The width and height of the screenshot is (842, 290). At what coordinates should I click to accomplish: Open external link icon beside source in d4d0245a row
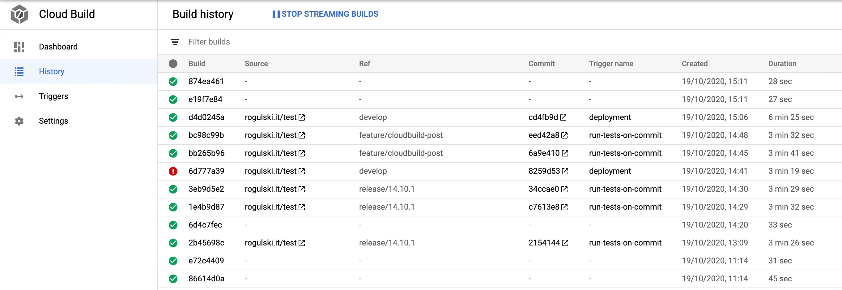click(302, 117)
